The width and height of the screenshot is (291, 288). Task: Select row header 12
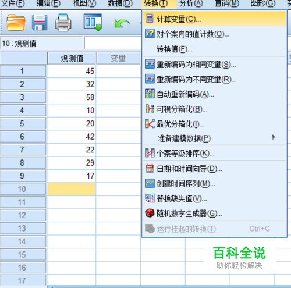tap(23, 215)
